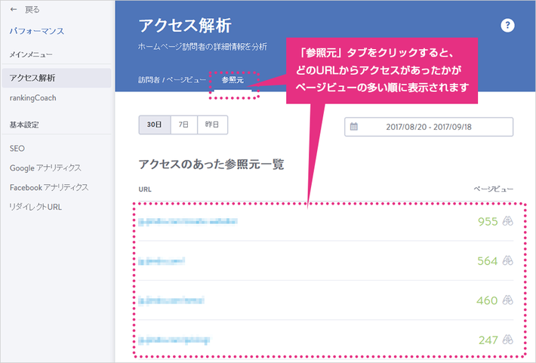The height and width of the screenshot is (363, 536).
Task: Open リダイレクトURL settings
Action: tap(35, 207)
